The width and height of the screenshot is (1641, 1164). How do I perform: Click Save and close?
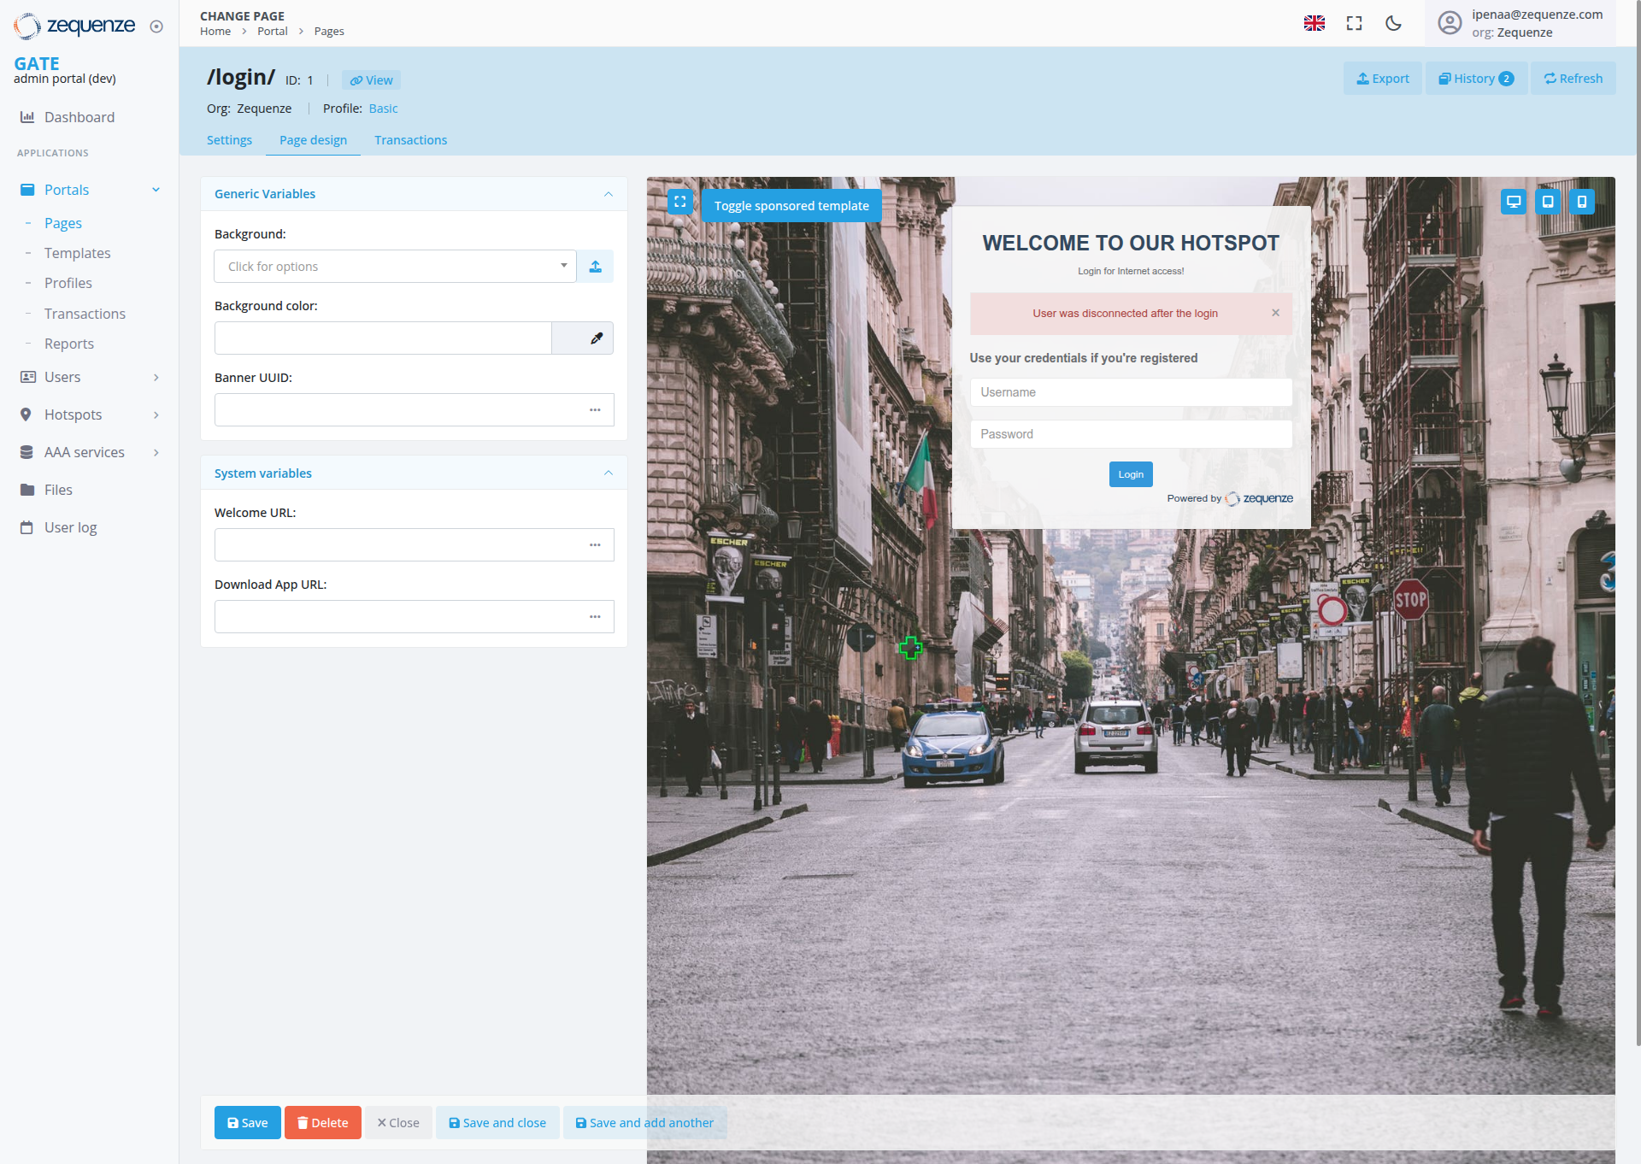click(497, 1122)
